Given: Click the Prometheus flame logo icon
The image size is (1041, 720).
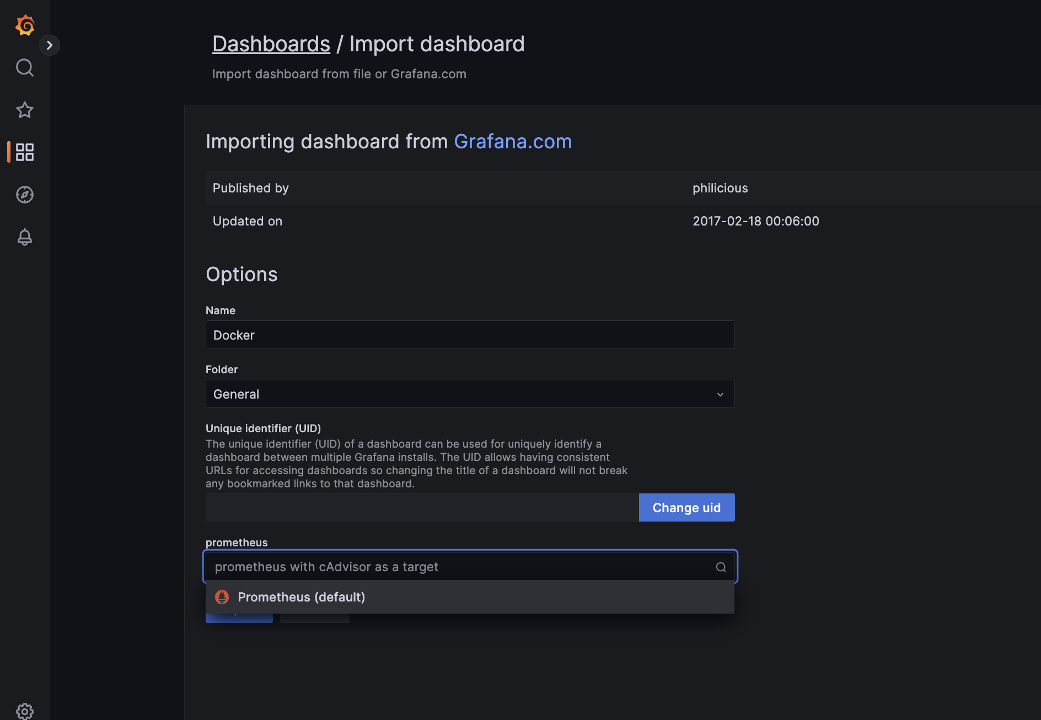Looking at the screenshot, I should click(222, 597).
